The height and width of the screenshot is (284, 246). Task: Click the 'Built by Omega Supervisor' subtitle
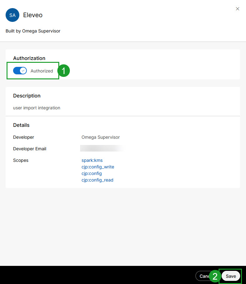point(33,31)
